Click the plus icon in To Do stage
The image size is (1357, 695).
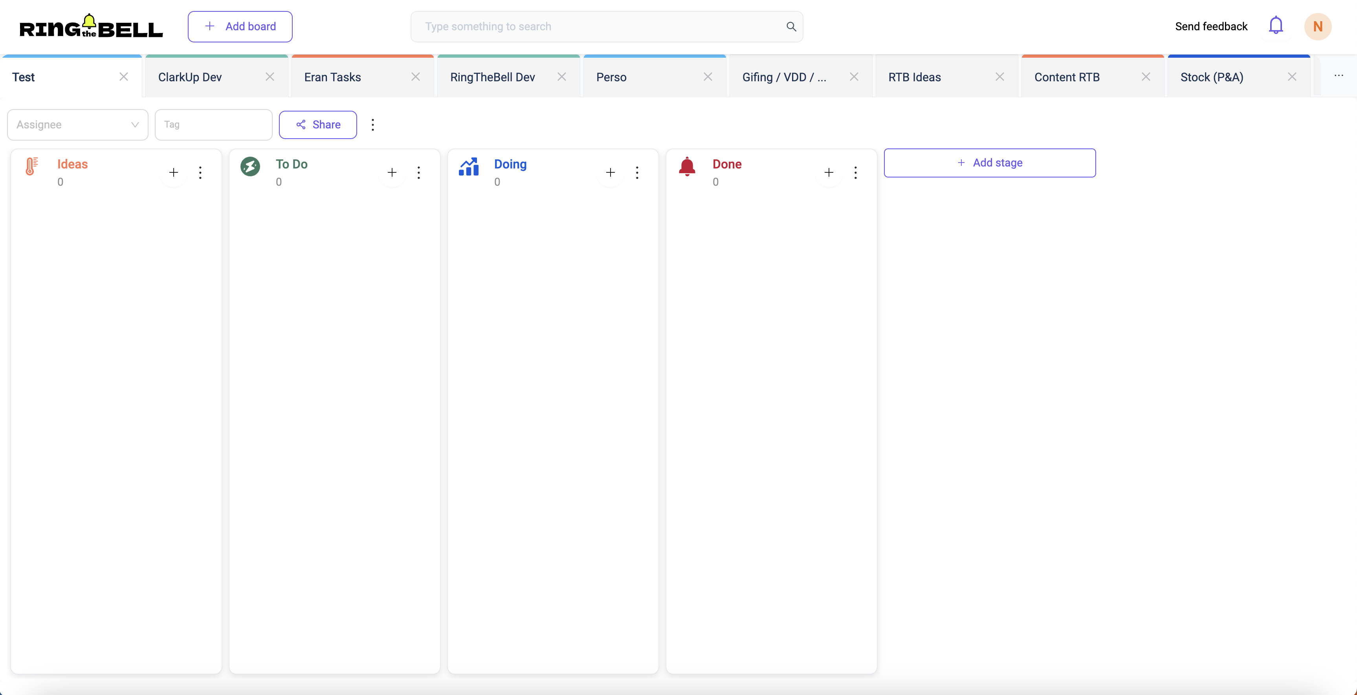pos(391,172)
